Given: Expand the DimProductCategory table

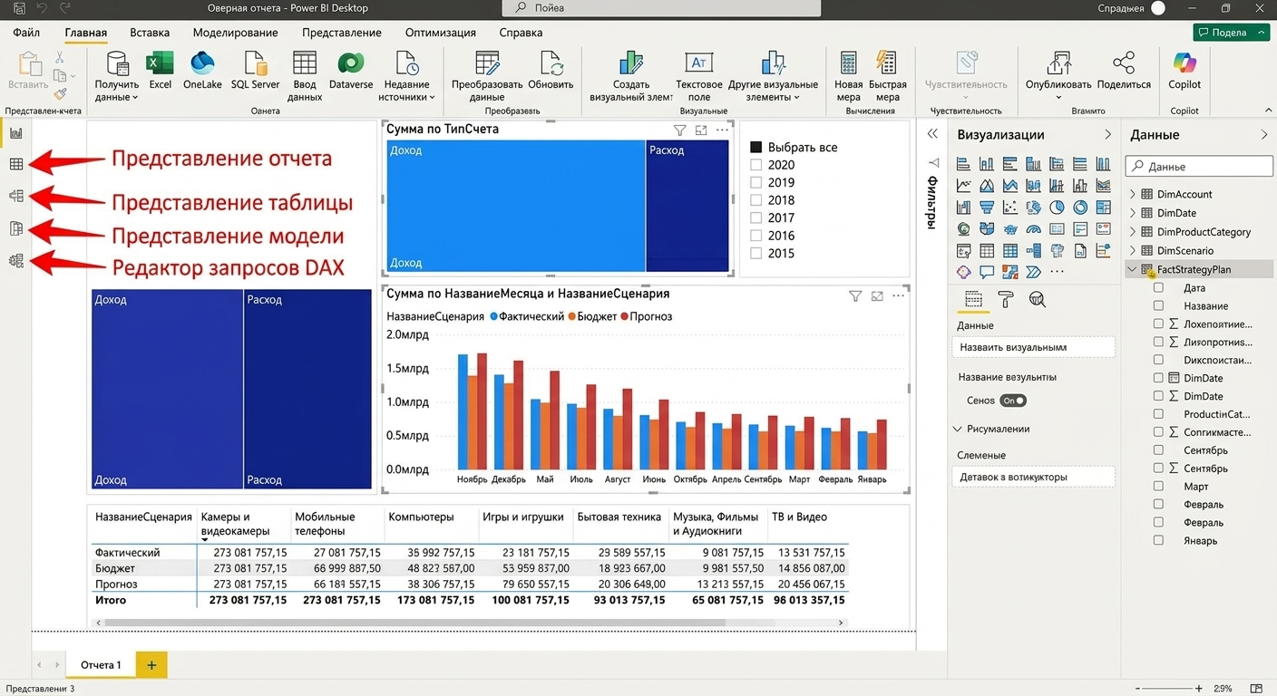Looking at the screenshot, I should (1133, 231).
